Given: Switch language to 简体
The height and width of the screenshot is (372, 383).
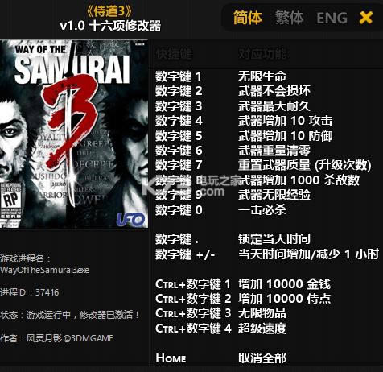Looking at the screenshot, I should click(x=247, y=18).
